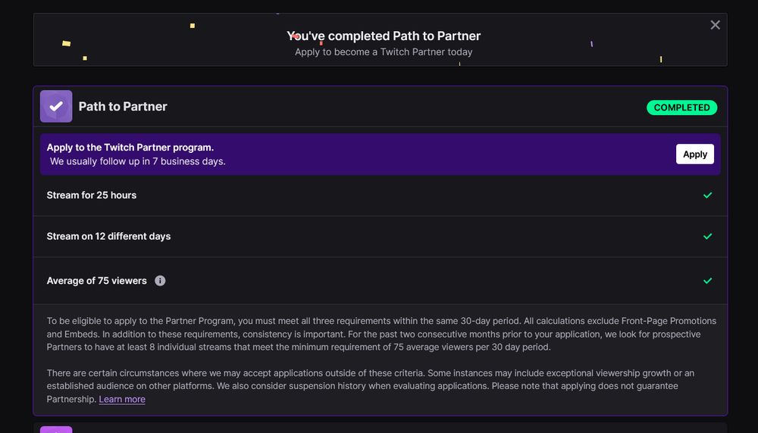Select the Stream for 25 hours row

coord(380,195)
